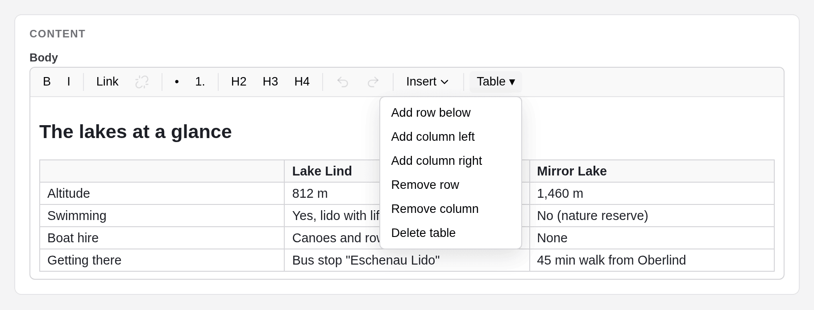The image size is (814, 310).
Task: Toggle italic formatting with the I button
Action: [x=69, y=82]
